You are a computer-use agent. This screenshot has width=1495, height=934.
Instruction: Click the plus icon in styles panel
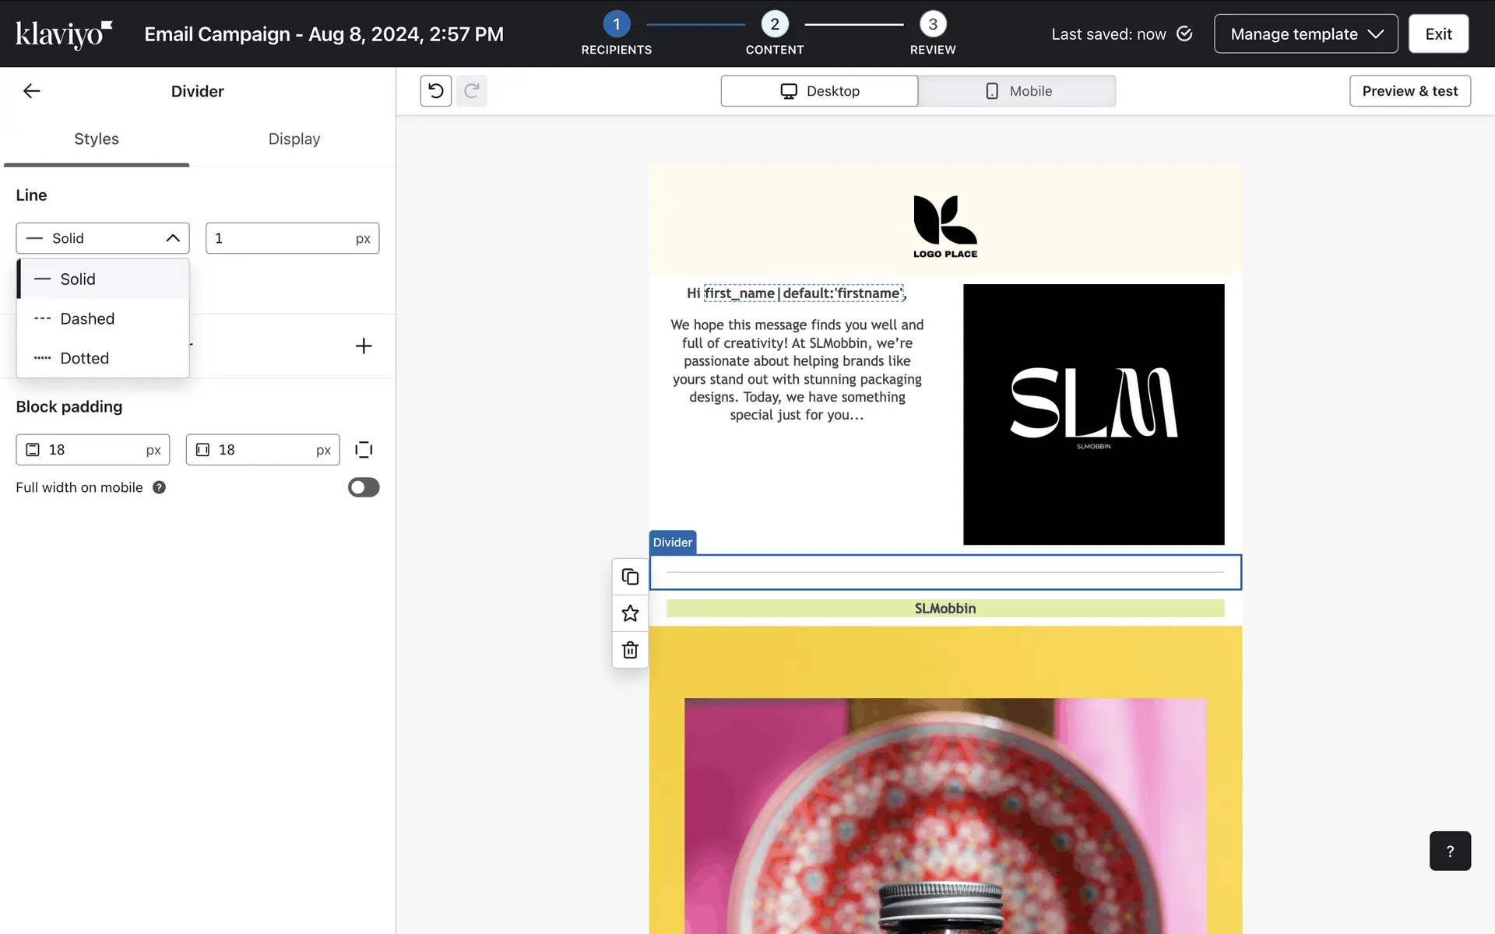click(x=364, y=346)
